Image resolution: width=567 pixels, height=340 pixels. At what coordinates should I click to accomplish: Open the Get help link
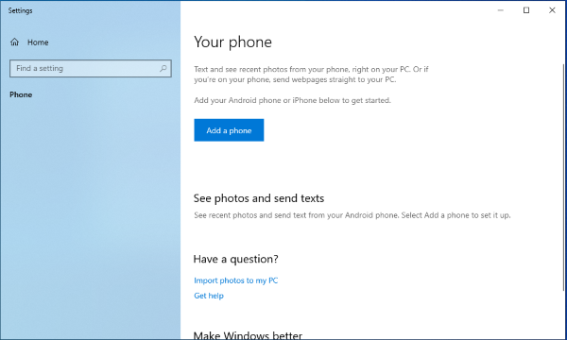point(209,296)
